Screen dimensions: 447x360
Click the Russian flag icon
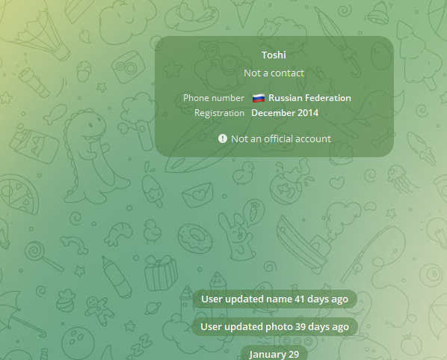tap(259, 98)
